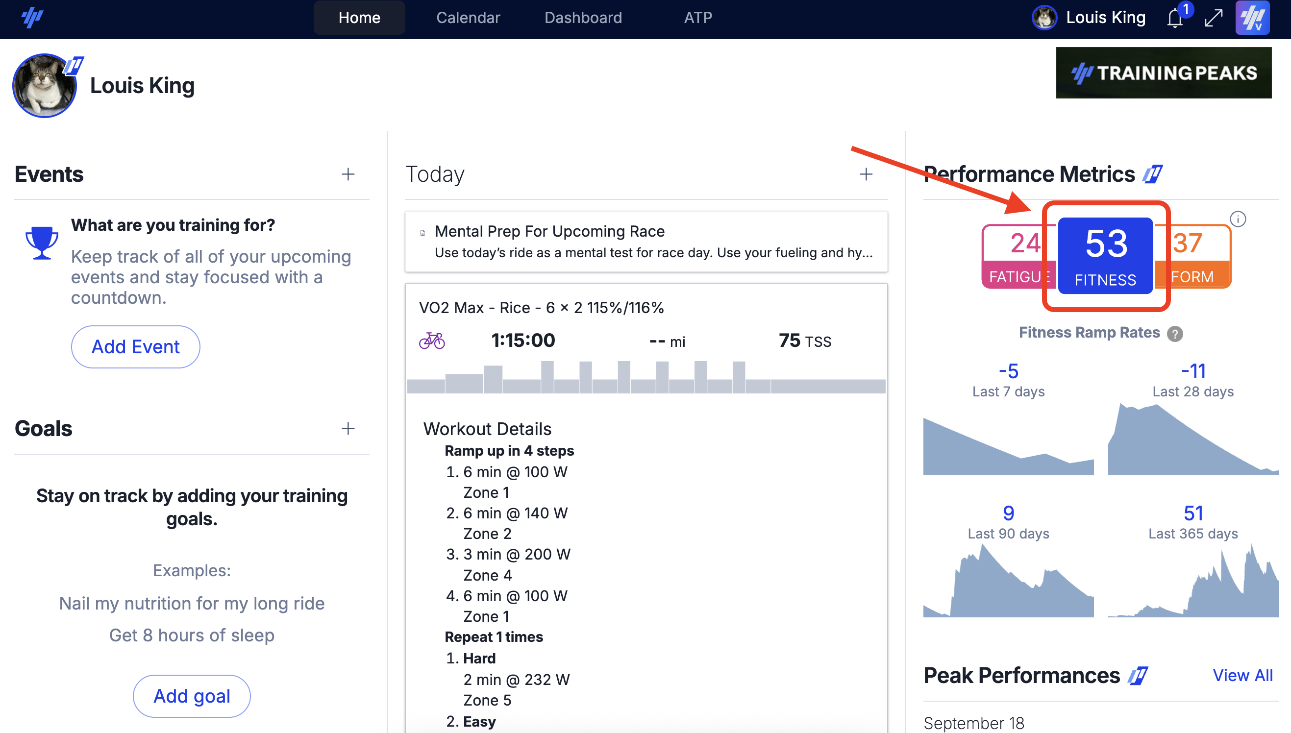Add an item with the Today plus icon
The height and width of the screenshot is (733, 1291).
click(867, 173)
